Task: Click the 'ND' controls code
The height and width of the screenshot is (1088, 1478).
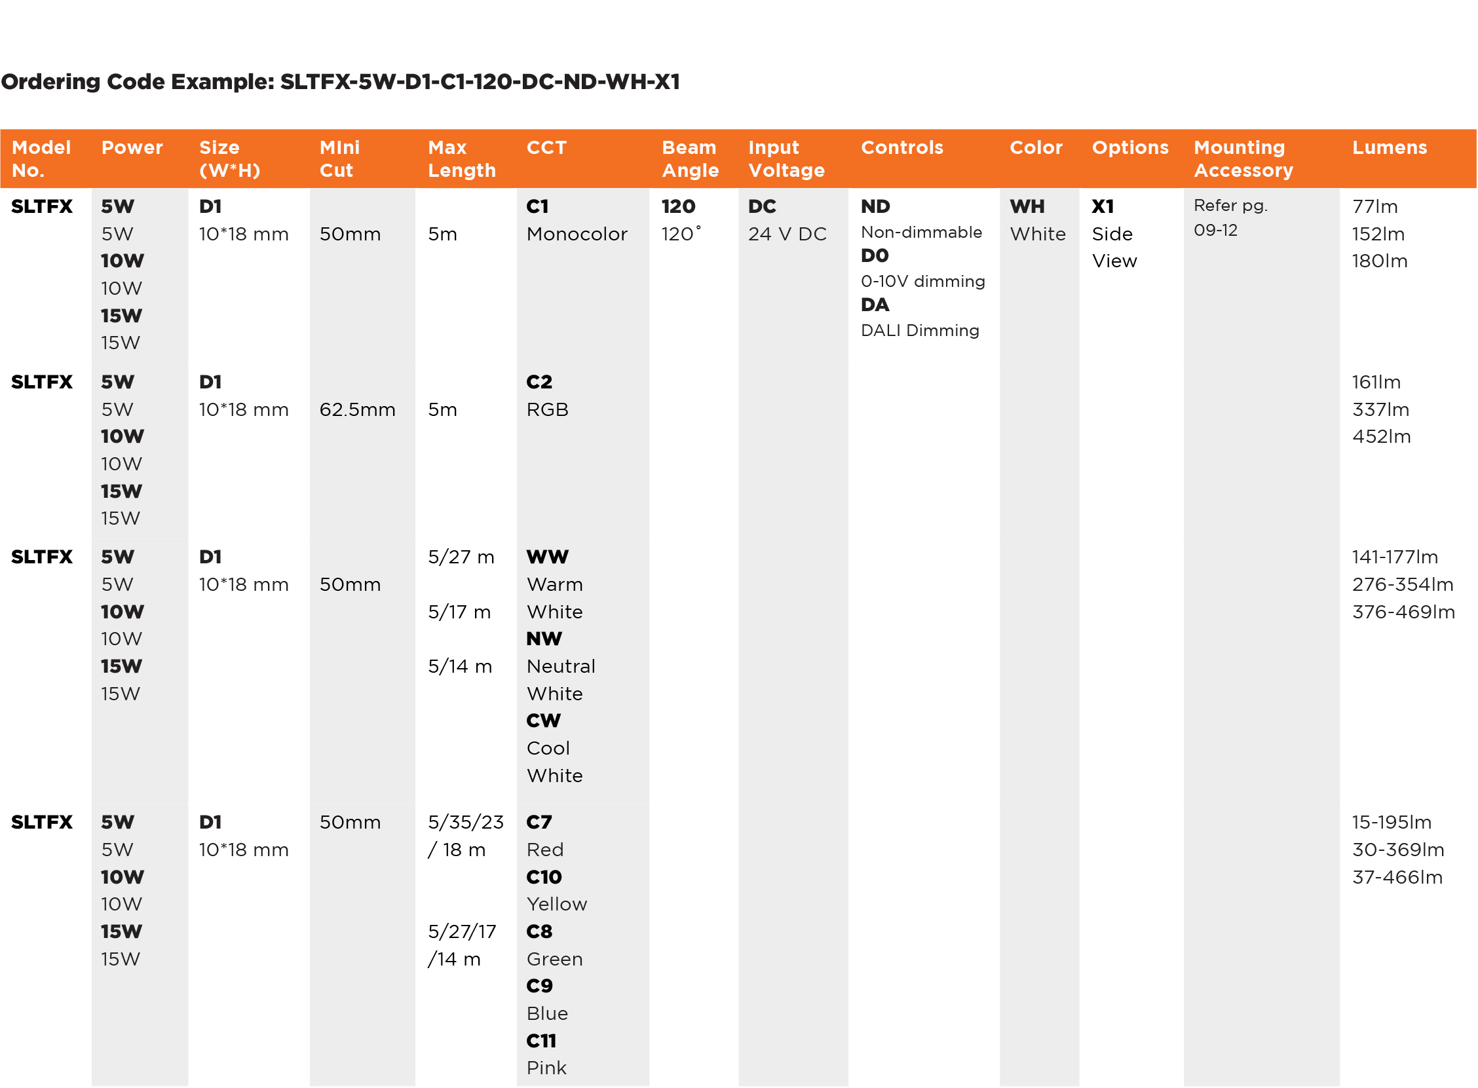Action: coord(875,207)
